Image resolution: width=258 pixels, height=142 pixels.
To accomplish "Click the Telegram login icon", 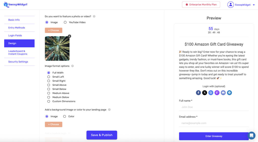I will [x=229, y=93].
